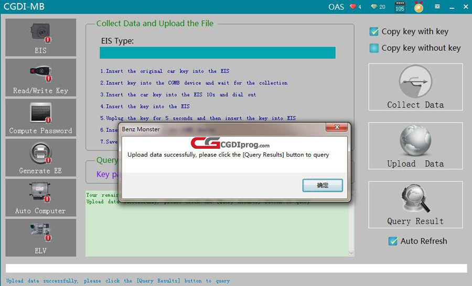Click the gold medal icon in title bar

click(419, 7)
